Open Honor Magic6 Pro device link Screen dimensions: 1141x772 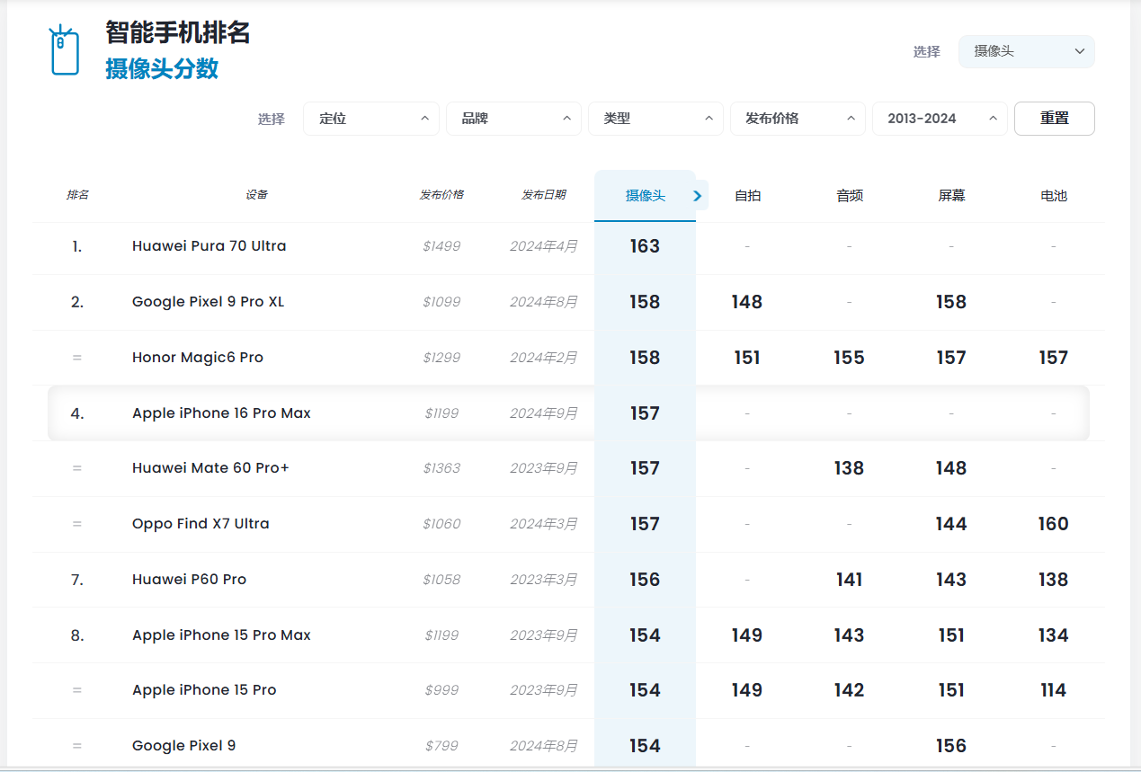198,358
